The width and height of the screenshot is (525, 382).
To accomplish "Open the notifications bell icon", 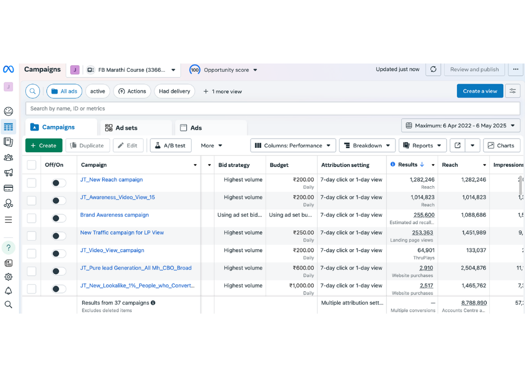I will (8, 291).
